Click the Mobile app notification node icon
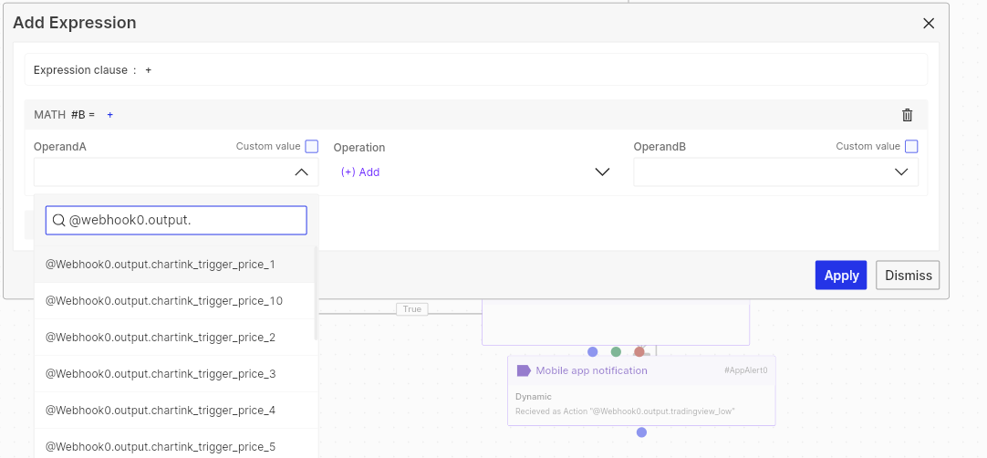 pos(524,370)
